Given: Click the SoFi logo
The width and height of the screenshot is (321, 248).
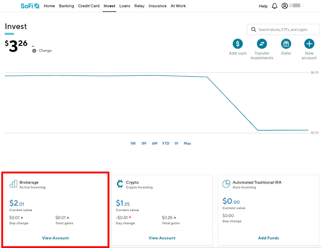Looking at the screenshot, I should click(x=30, y=6).
